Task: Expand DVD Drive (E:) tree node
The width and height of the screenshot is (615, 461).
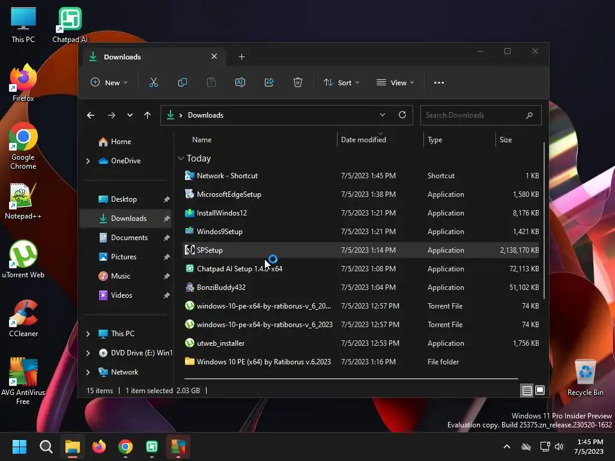Action: [x=88, y=353]
